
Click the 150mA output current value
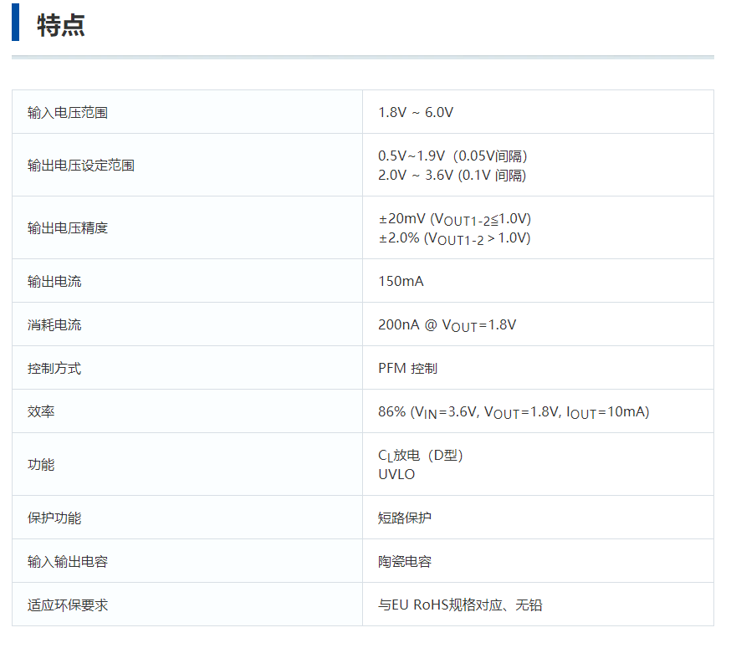coord(400,282)
